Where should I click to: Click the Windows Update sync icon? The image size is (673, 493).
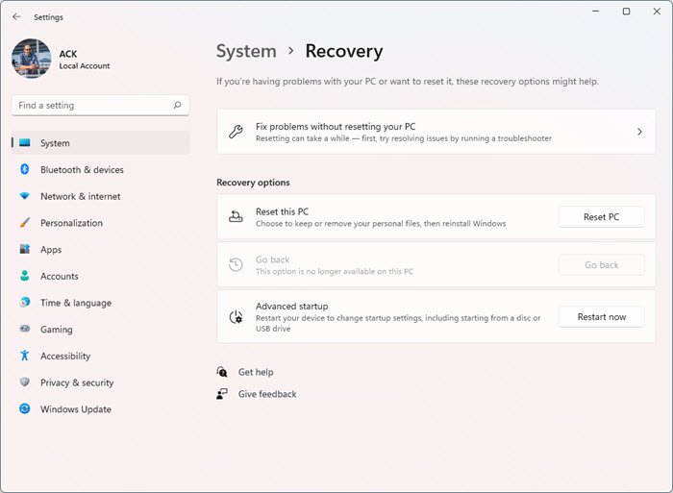(25, 409)
